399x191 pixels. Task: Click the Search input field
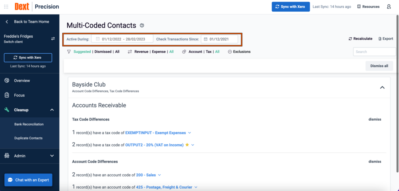[374, 52]
